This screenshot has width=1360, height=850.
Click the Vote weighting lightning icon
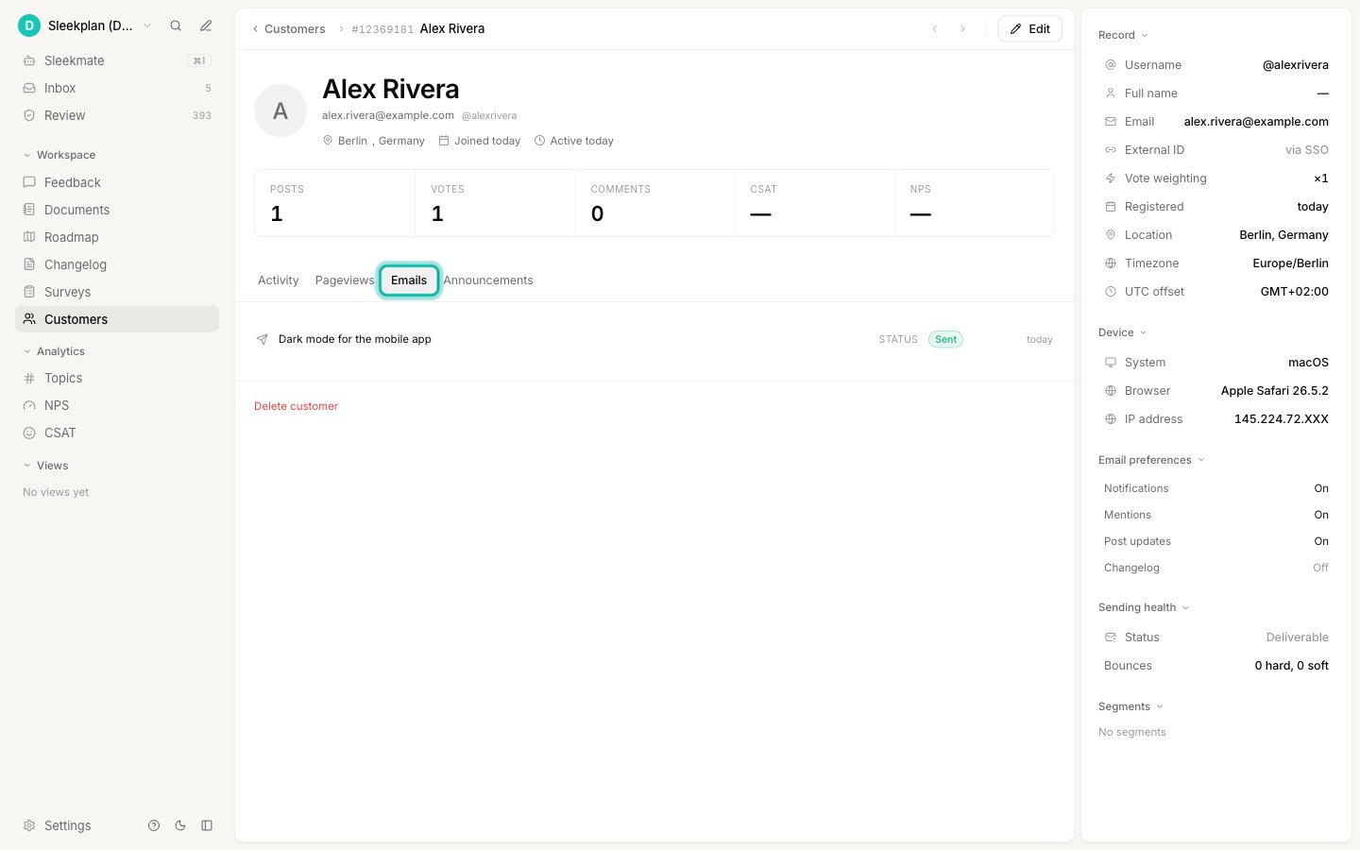(x=1111, y=178)
